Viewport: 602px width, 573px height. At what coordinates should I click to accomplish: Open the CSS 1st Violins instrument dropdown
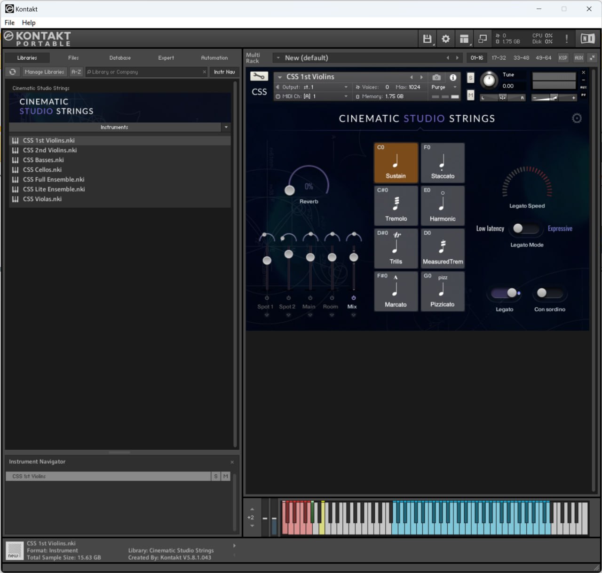(x=280, y=77)
